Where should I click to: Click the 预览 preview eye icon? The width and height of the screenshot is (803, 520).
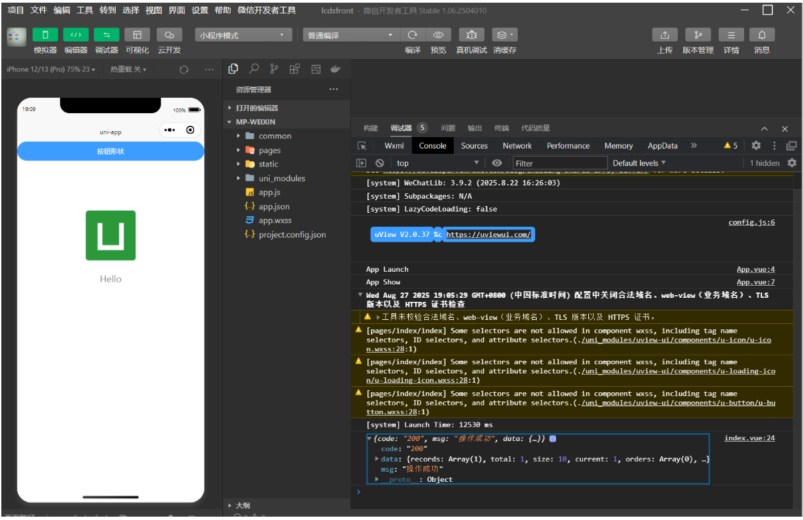pos(438,35)
